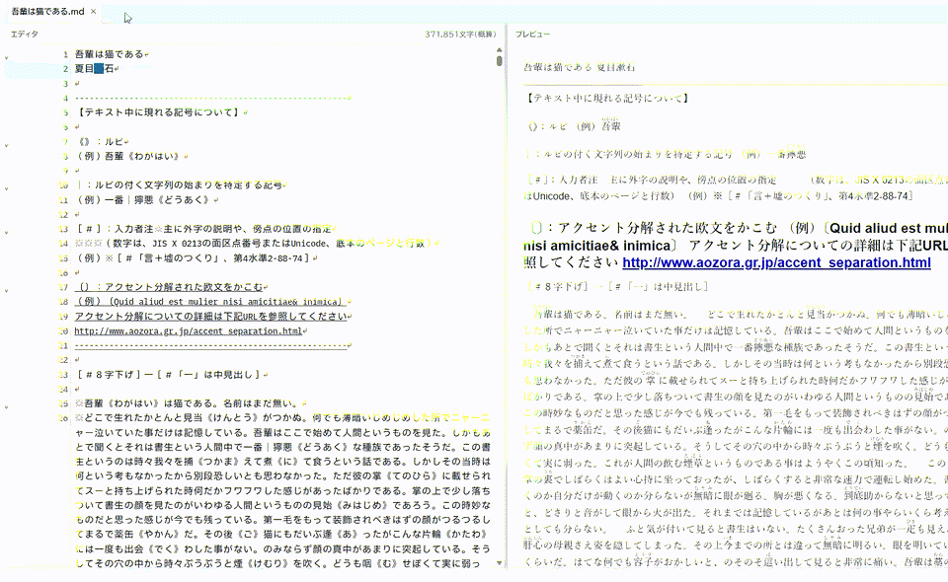Click ［＃８字下げ］ line in the preview

(616, 287)
